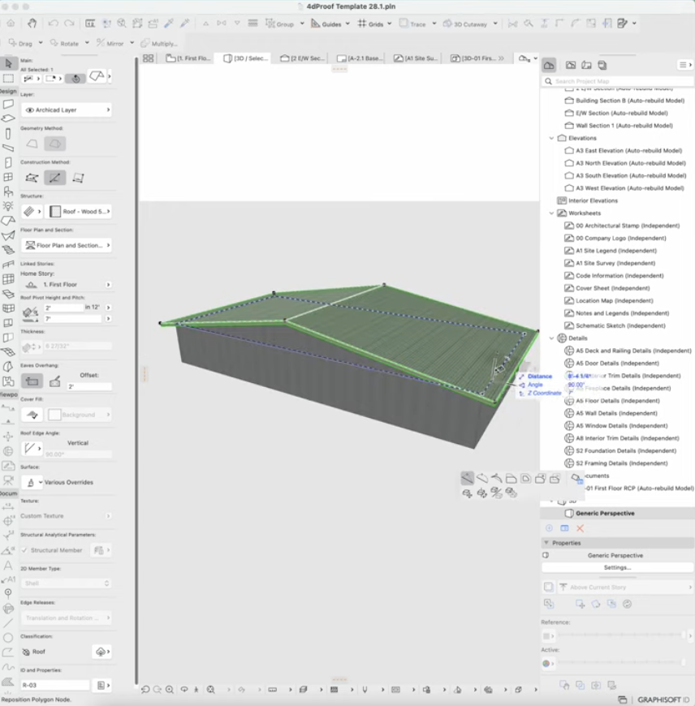This screenshot has width=695, height=706.
Task: Switch to the A1 Site Survey tab
Action: (x=418, y=58)
